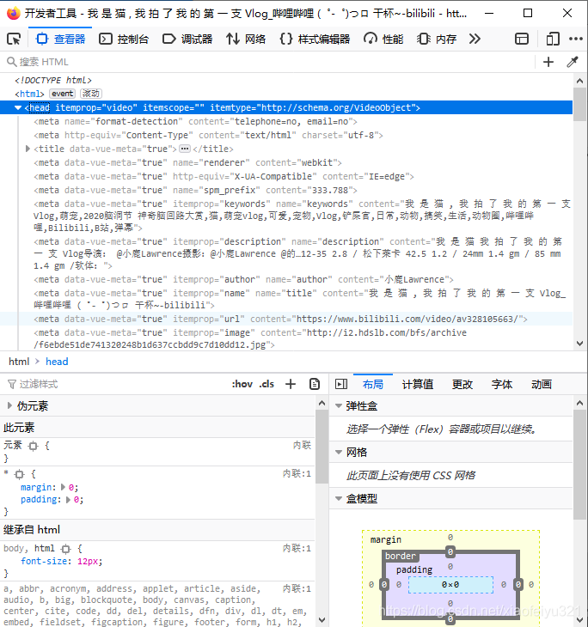588x627 pixels.
Task: Focus the 过滤样式 filter styles field
Action: [116, 384]
